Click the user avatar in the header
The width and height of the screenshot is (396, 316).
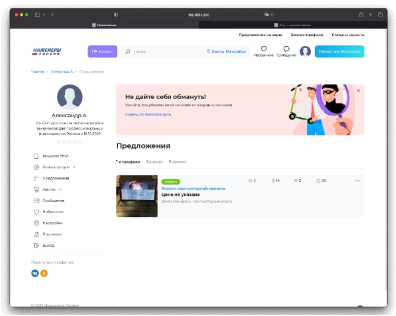(x=305, y=52)
